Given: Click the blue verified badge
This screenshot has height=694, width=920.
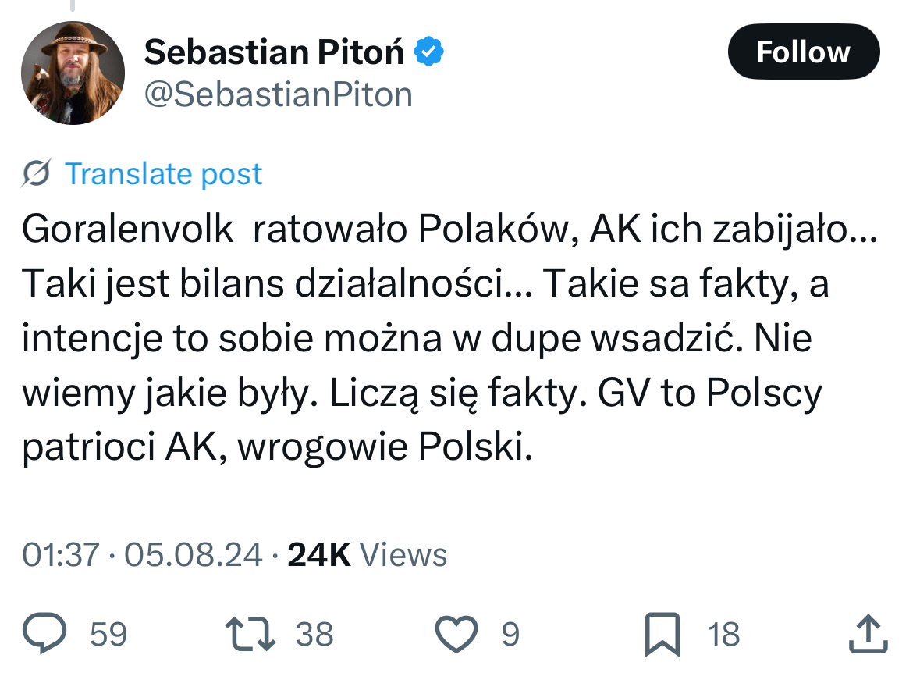Looking at the screenshot, I should click(x=428, y=52).
